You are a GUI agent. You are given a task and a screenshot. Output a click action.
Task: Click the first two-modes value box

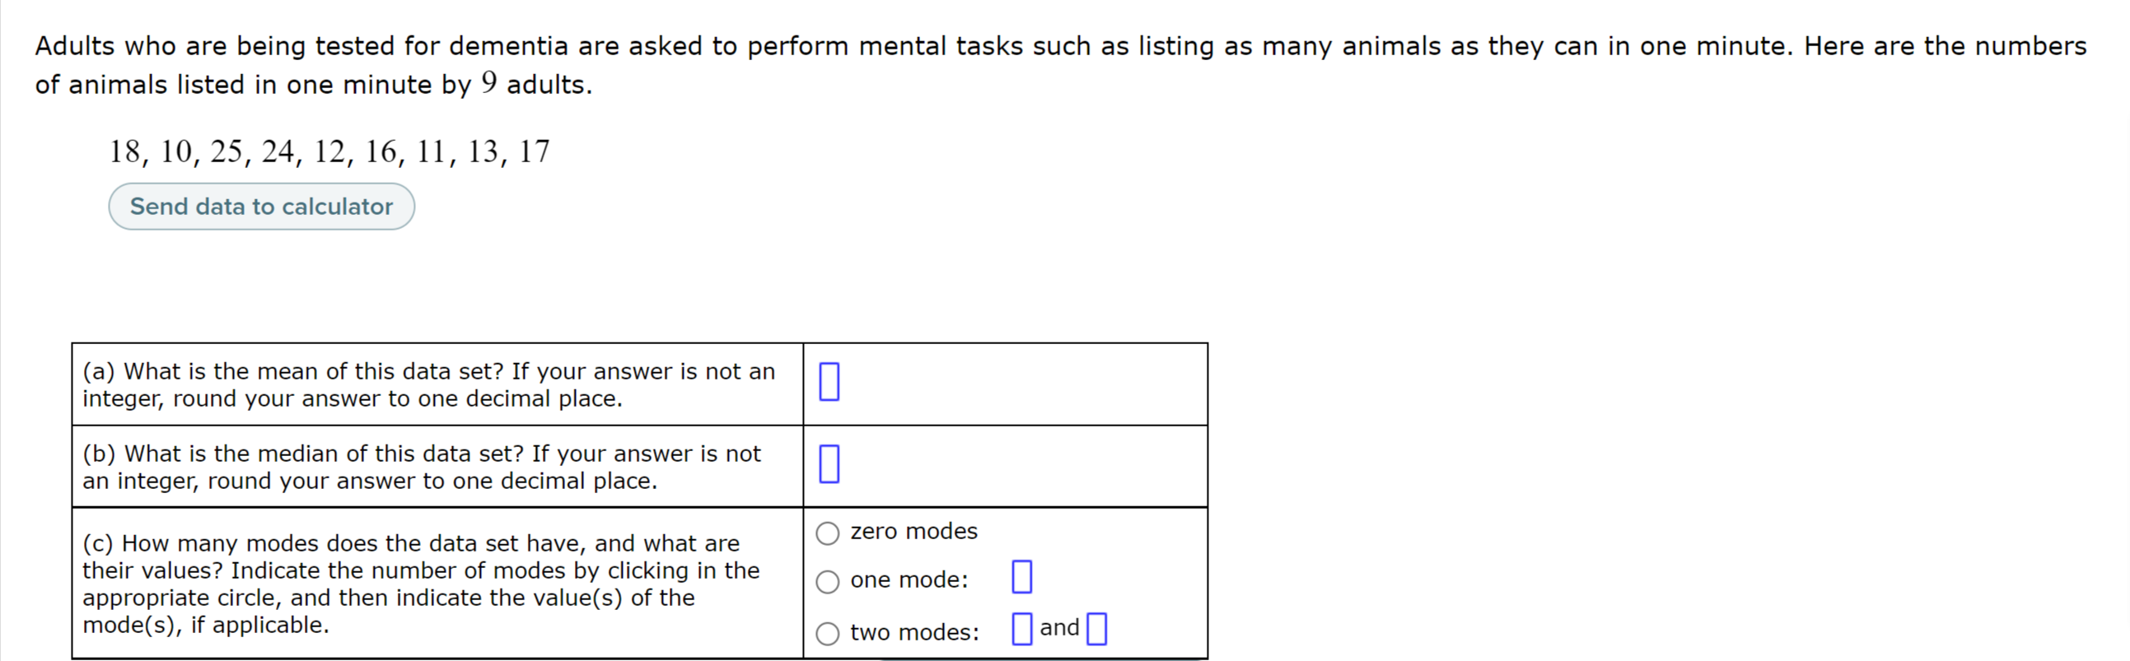(1022, 628)
